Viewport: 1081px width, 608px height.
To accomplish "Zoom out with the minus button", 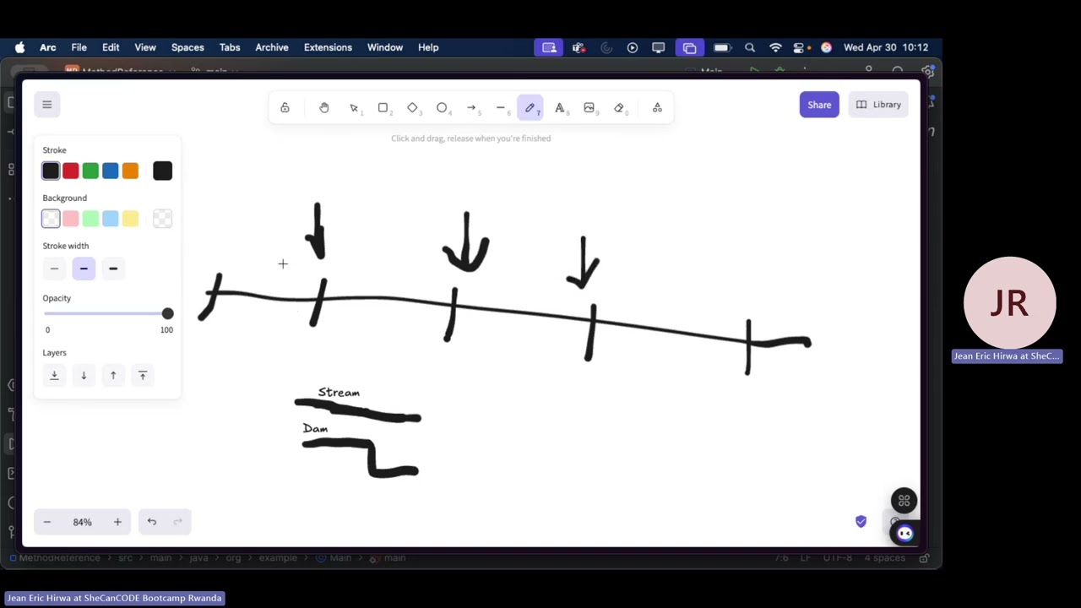I will [47, 522].
